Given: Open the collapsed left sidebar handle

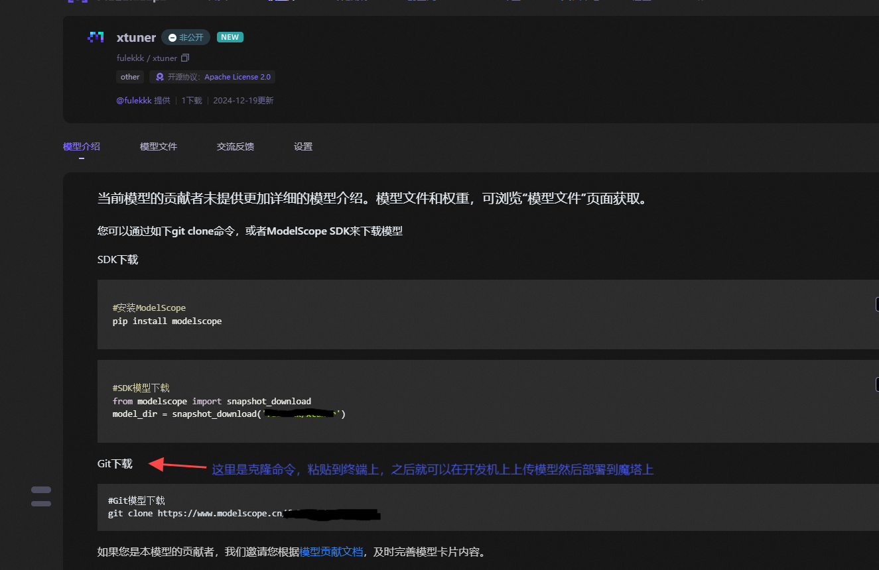Looking at the screenshot, I should [41, 496].
